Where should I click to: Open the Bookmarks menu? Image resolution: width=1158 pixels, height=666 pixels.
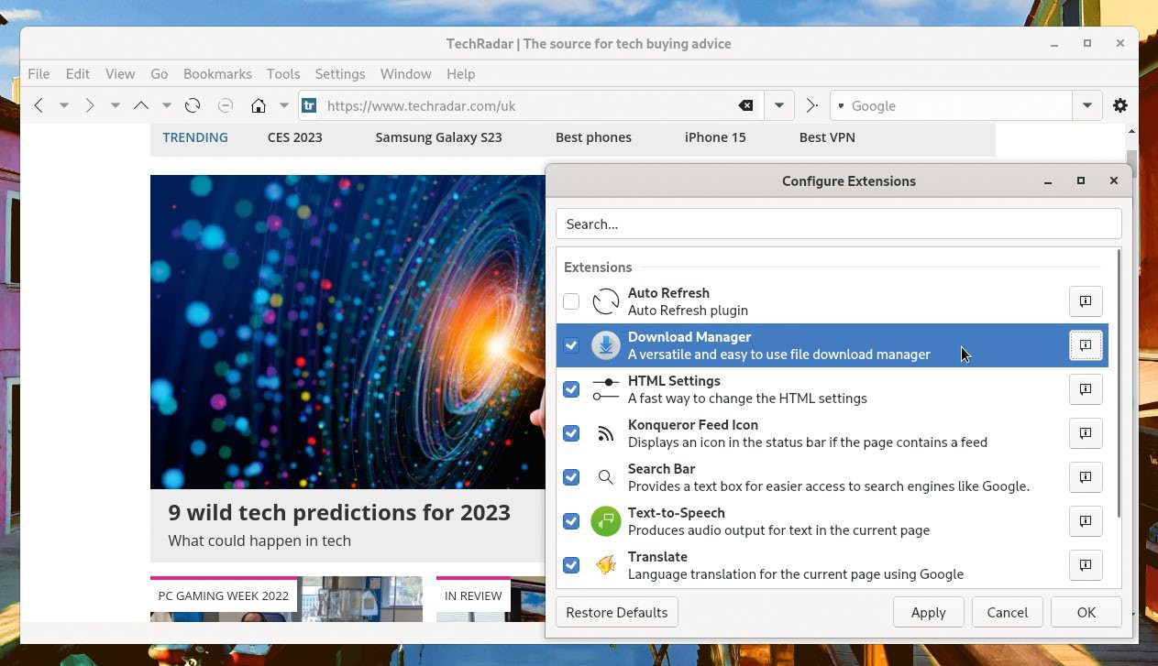[217, 73]
